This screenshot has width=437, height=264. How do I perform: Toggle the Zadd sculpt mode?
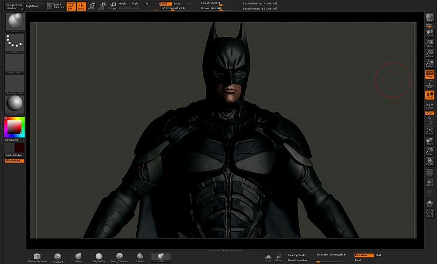click(165, 3)
